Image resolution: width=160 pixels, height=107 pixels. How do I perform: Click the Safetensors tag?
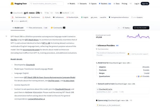point(58,17)
